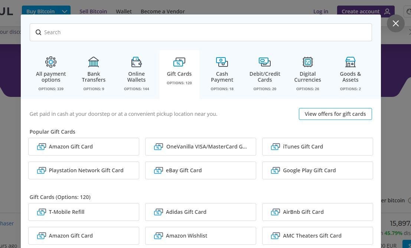Click Adidas Gift Card coupon icon
Screen dimensions: 411x248
[159, 212]
